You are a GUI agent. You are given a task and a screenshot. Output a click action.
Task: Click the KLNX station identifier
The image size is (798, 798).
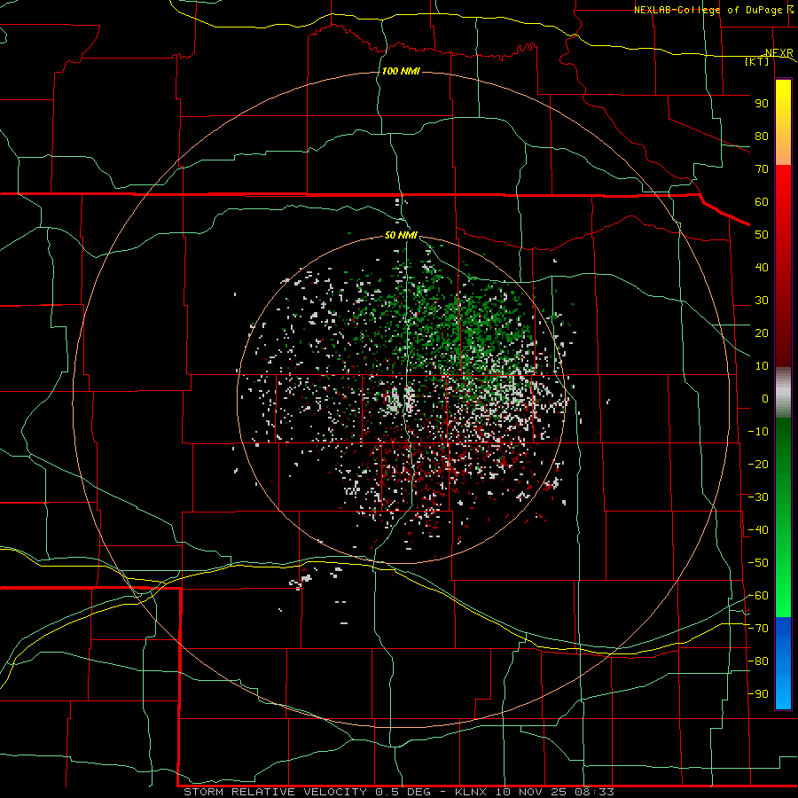pos(471,792)
